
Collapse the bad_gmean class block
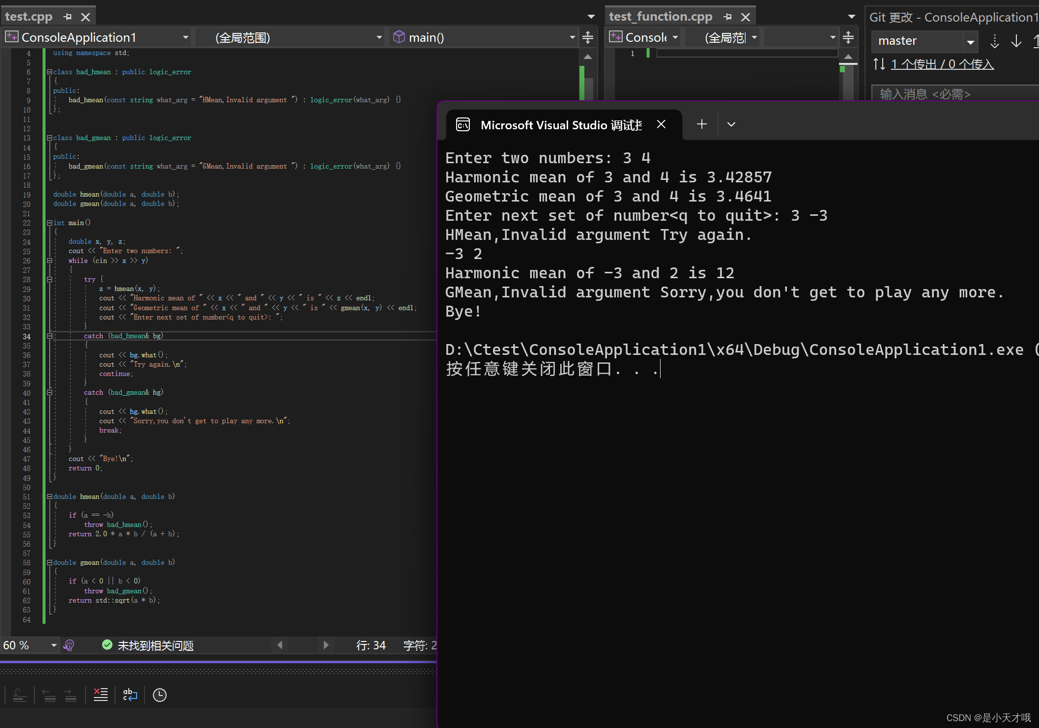(x=50, y=138)
